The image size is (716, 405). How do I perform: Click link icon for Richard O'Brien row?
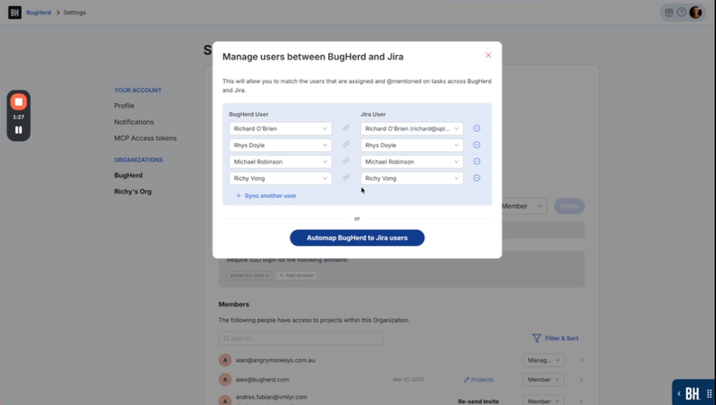tap(346, 127)
